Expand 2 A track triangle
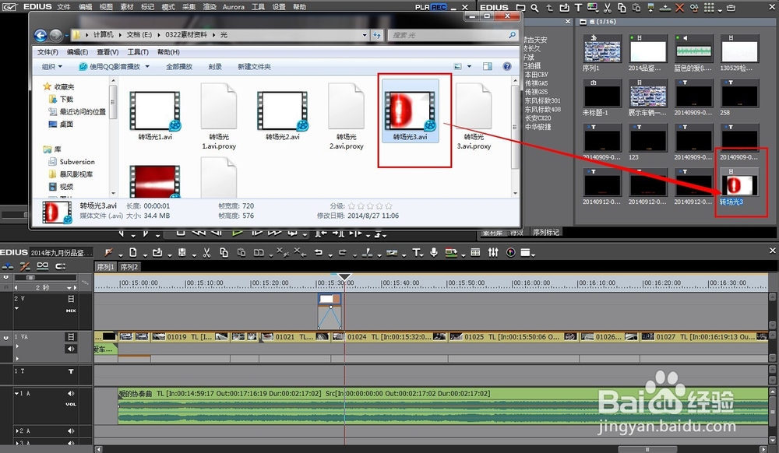779x453 pixels. [16, 431]
